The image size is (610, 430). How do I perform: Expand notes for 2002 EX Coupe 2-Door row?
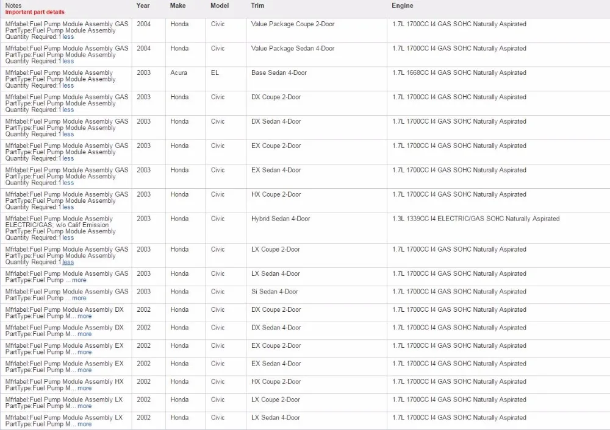[x=85, y=352]
